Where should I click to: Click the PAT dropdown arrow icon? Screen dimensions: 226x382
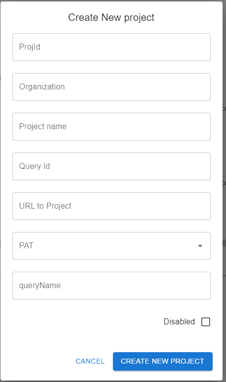tap(200, 246)
